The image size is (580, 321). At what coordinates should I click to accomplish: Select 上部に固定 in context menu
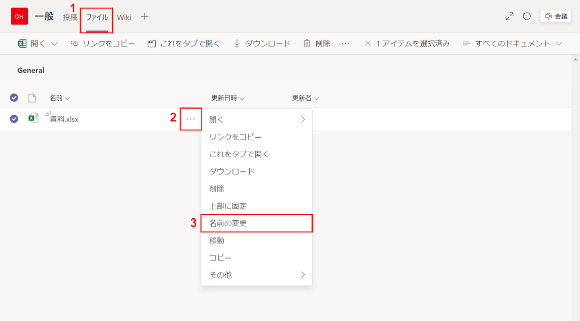tap(257, 206)
